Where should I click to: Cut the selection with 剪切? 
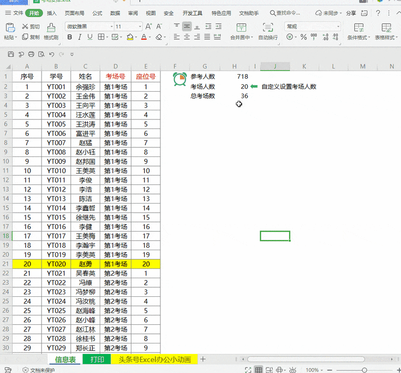pyautogui.click(x=30, y=27)
